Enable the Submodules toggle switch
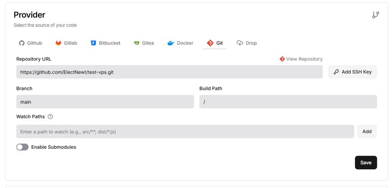The height and width of the screenshot is (188, 392). tap(22, 147)
